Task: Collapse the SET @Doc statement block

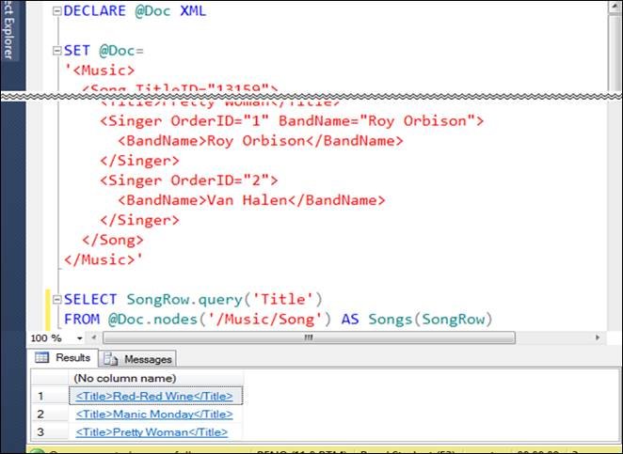Action: click(57, 51)
